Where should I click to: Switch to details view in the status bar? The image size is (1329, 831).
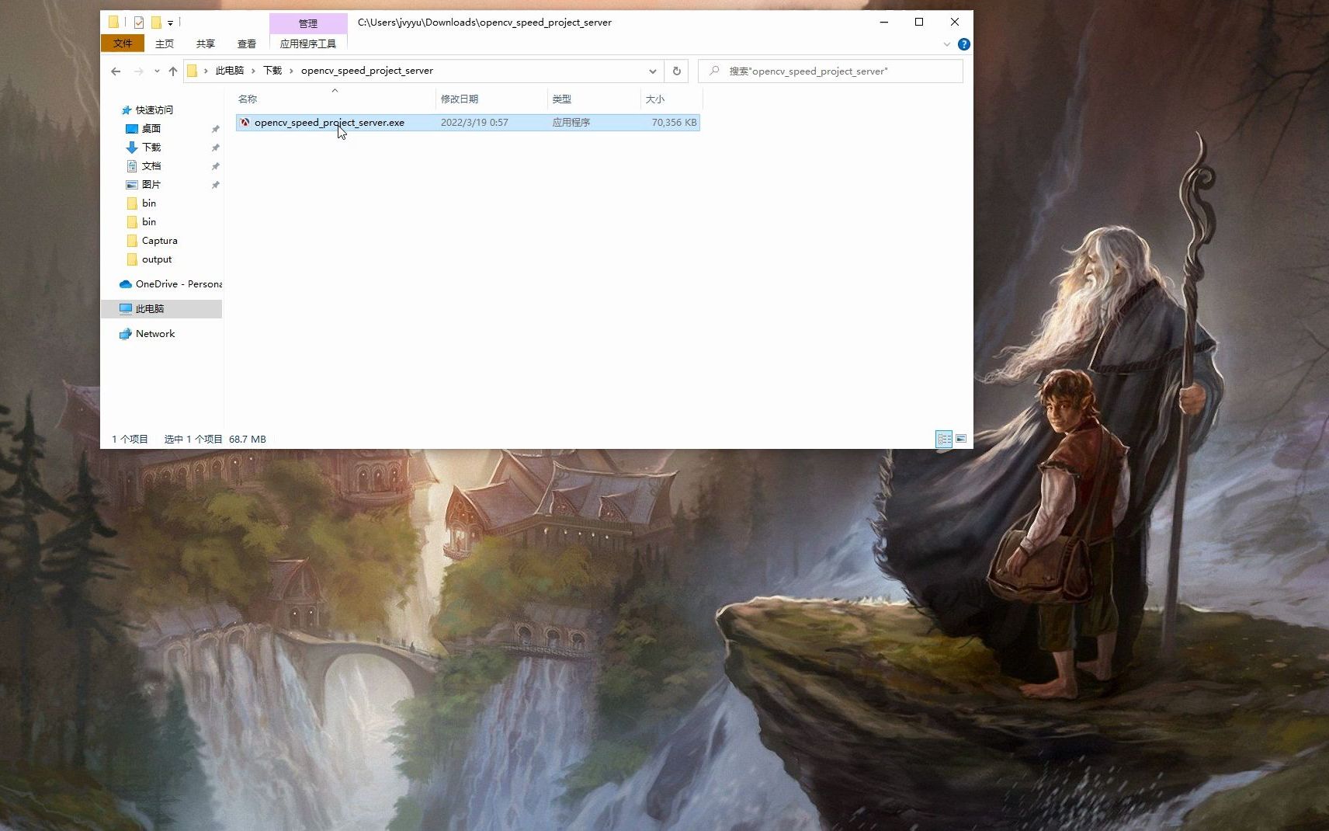[x=944, y=439]
